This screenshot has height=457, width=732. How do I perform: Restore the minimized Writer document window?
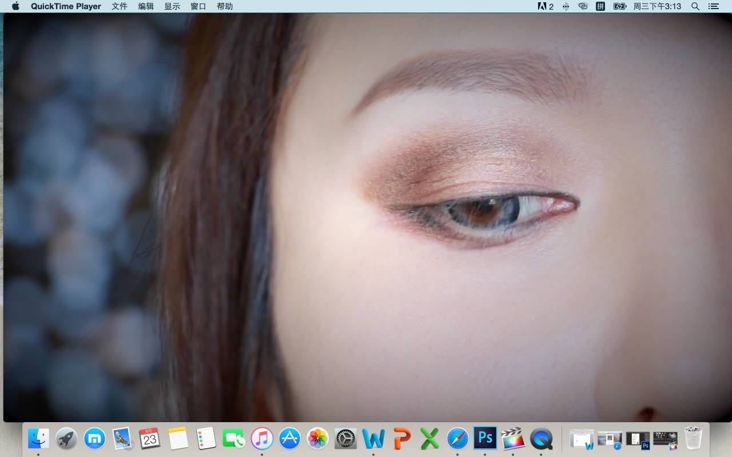tap(582, 439)
